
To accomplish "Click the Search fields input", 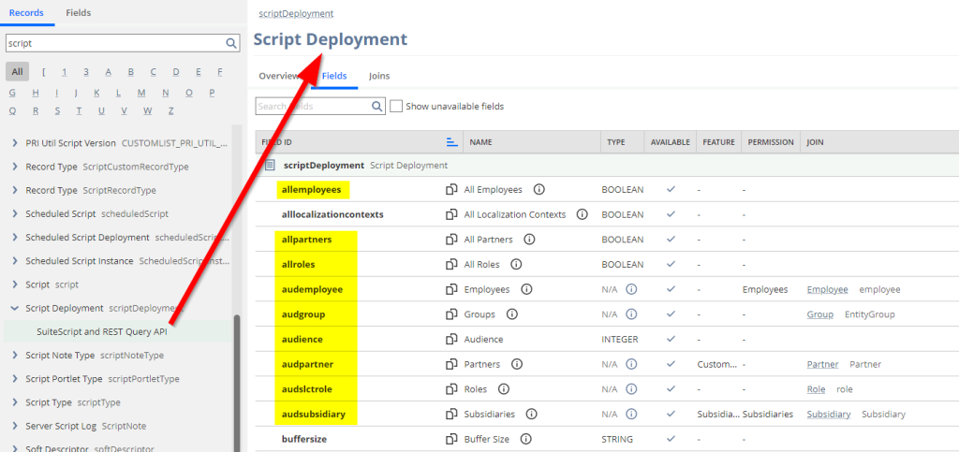I will [x=314, y=107].
